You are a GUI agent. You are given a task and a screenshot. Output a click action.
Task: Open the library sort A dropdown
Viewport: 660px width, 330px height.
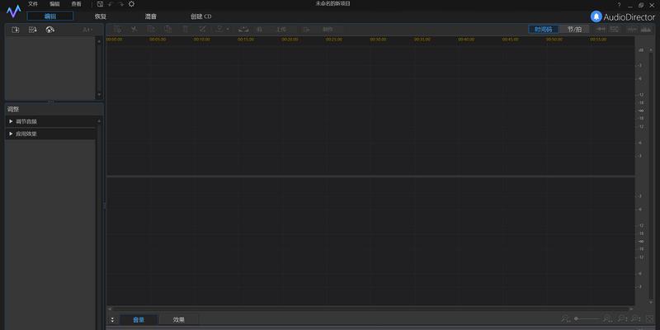point(87,30)
